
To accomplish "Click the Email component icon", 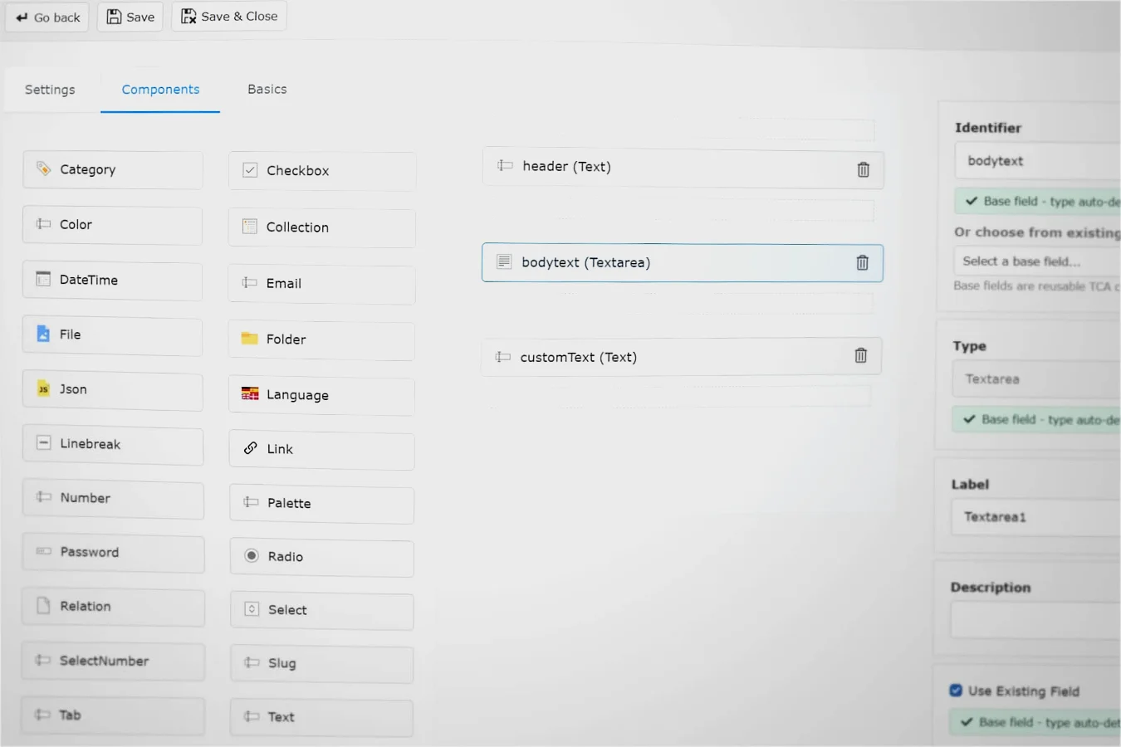I will 250,283.
